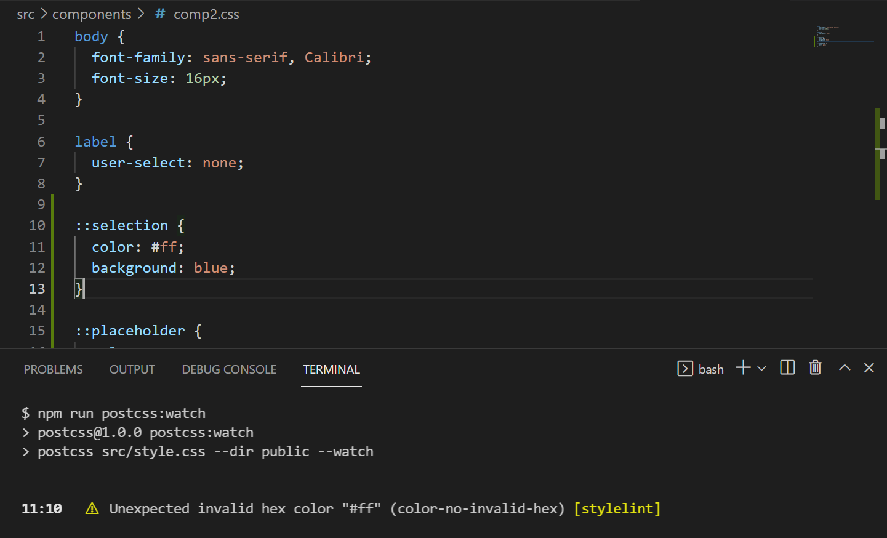Open the components breadcrumb folder
This screenshot has height=538, width=887.
pyautogui.click(x=92, y=14)
